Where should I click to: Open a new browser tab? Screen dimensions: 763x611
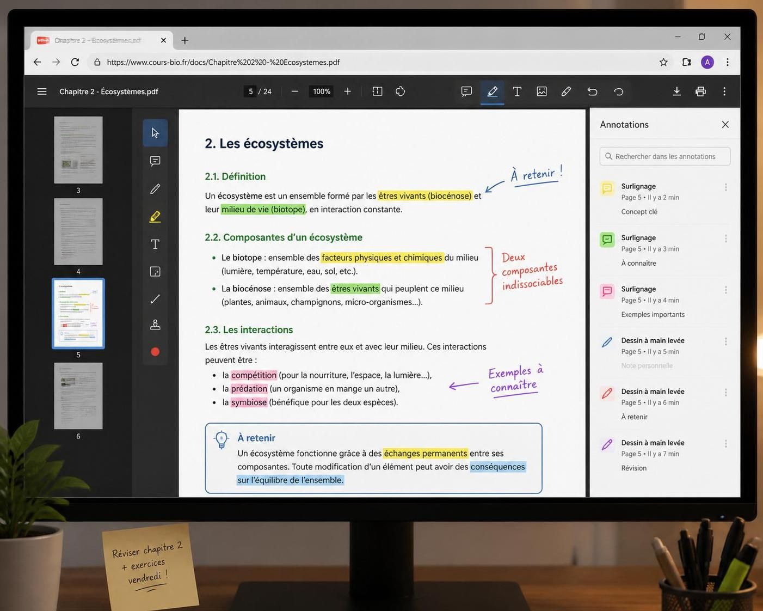185,40
